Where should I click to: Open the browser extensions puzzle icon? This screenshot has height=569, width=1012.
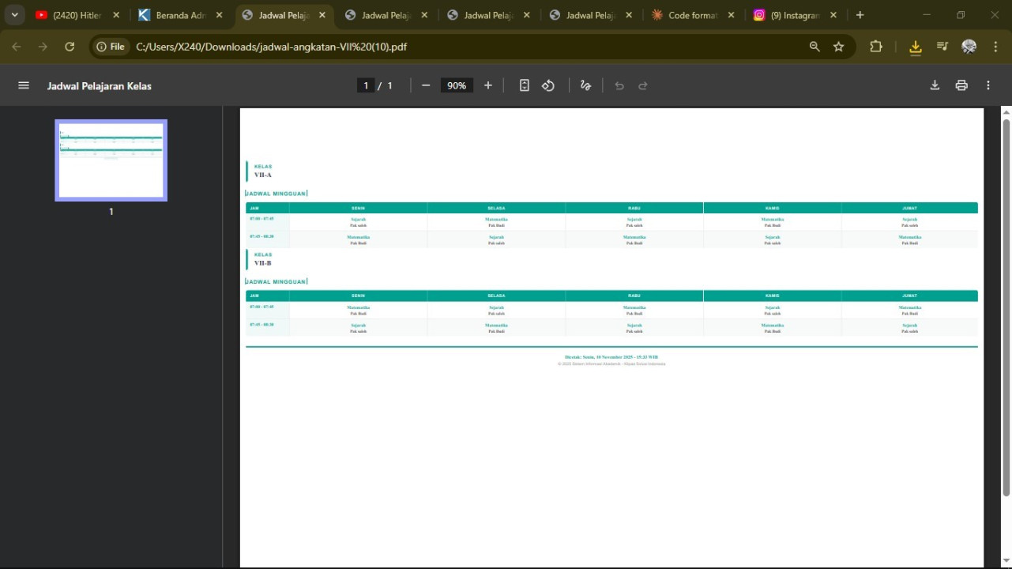click(x=876, y=47)
